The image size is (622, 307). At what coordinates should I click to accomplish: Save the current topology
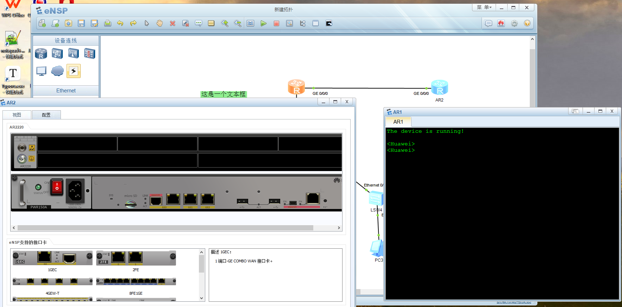coord(81,23)
